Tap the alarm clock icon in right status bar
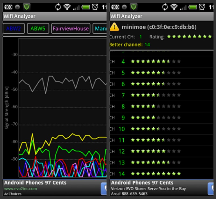216x199 pixels. (202, 7)
